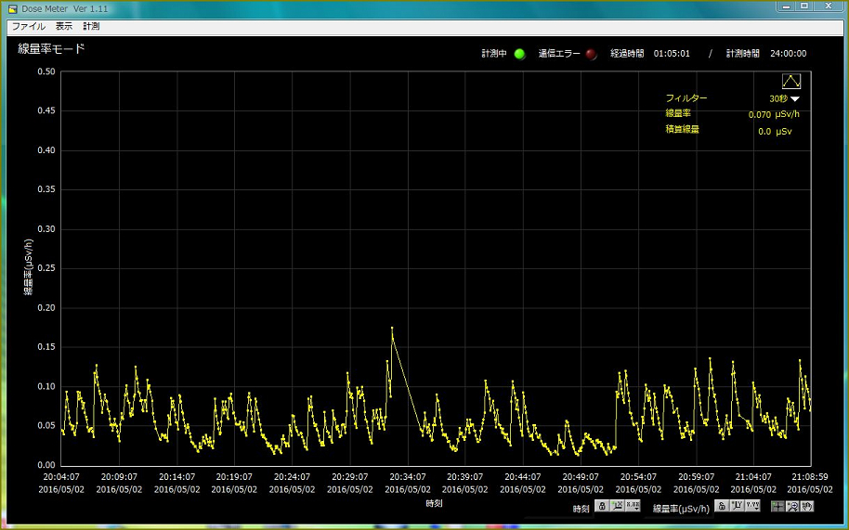Screen dimensions: 849x530
Task: Click the time axis lock icon
Action: 601,507
